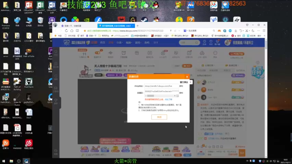Screen dimensions: 292x164
Task: Copy the rtmp address in the dialog
Action: [181, 86]
